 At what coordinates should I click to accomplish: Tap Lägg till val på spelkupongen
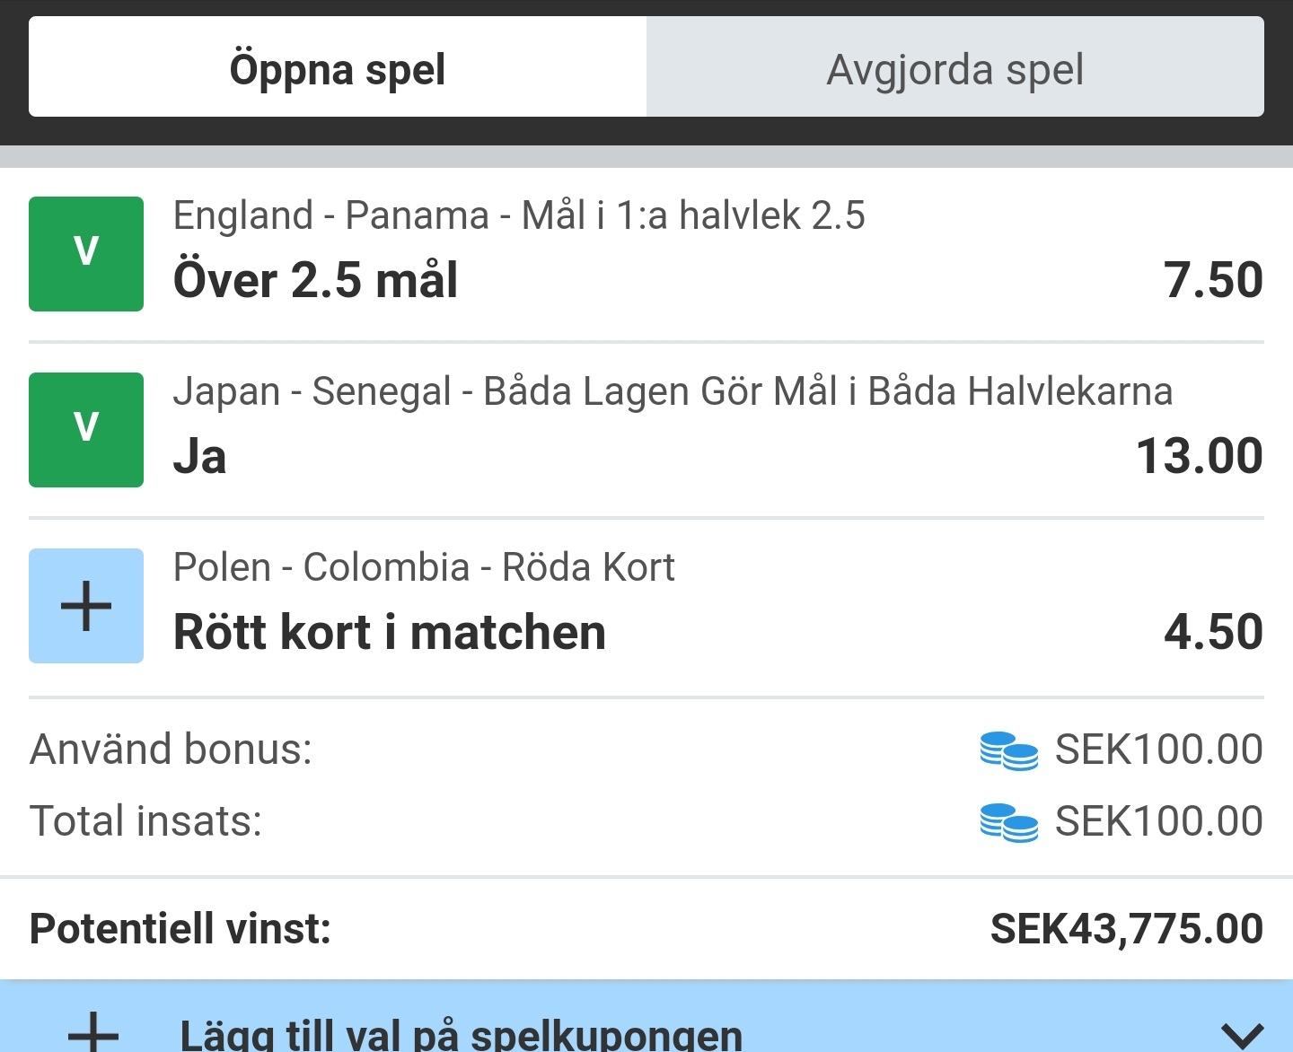pyautogui.click(x=462, y=1034)
